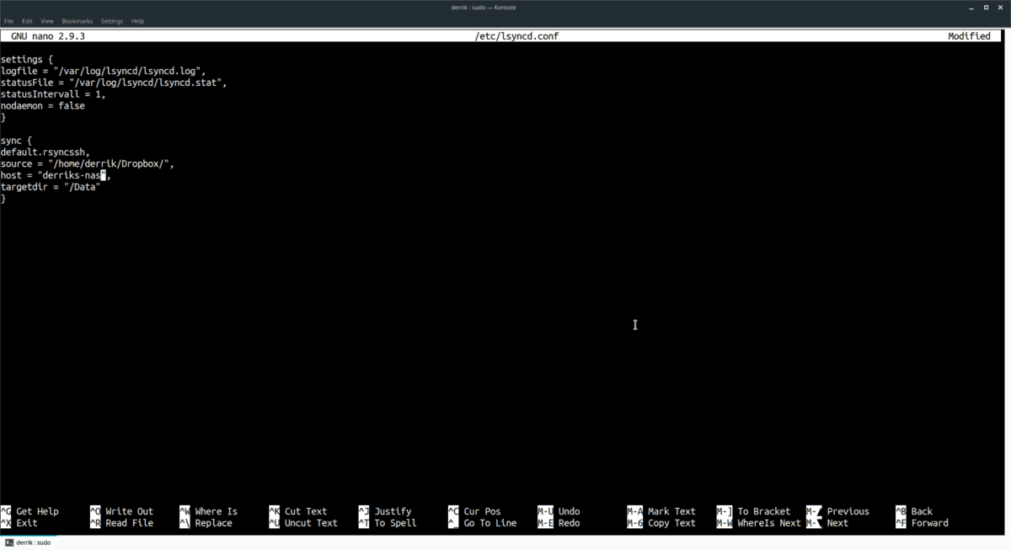Open the View menu
The width and height of the screenshot is (1011, 550).
[x=47, y=21]
